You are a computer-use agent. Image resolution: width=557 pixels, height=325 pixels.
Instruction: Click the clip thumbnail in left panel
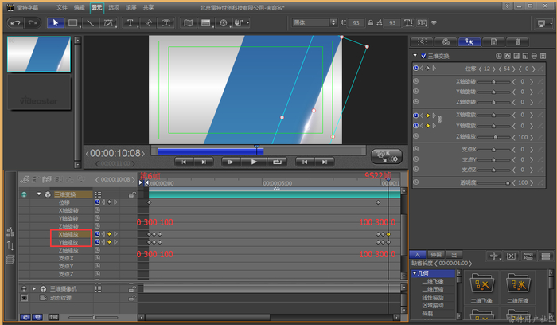pos(39,54)
